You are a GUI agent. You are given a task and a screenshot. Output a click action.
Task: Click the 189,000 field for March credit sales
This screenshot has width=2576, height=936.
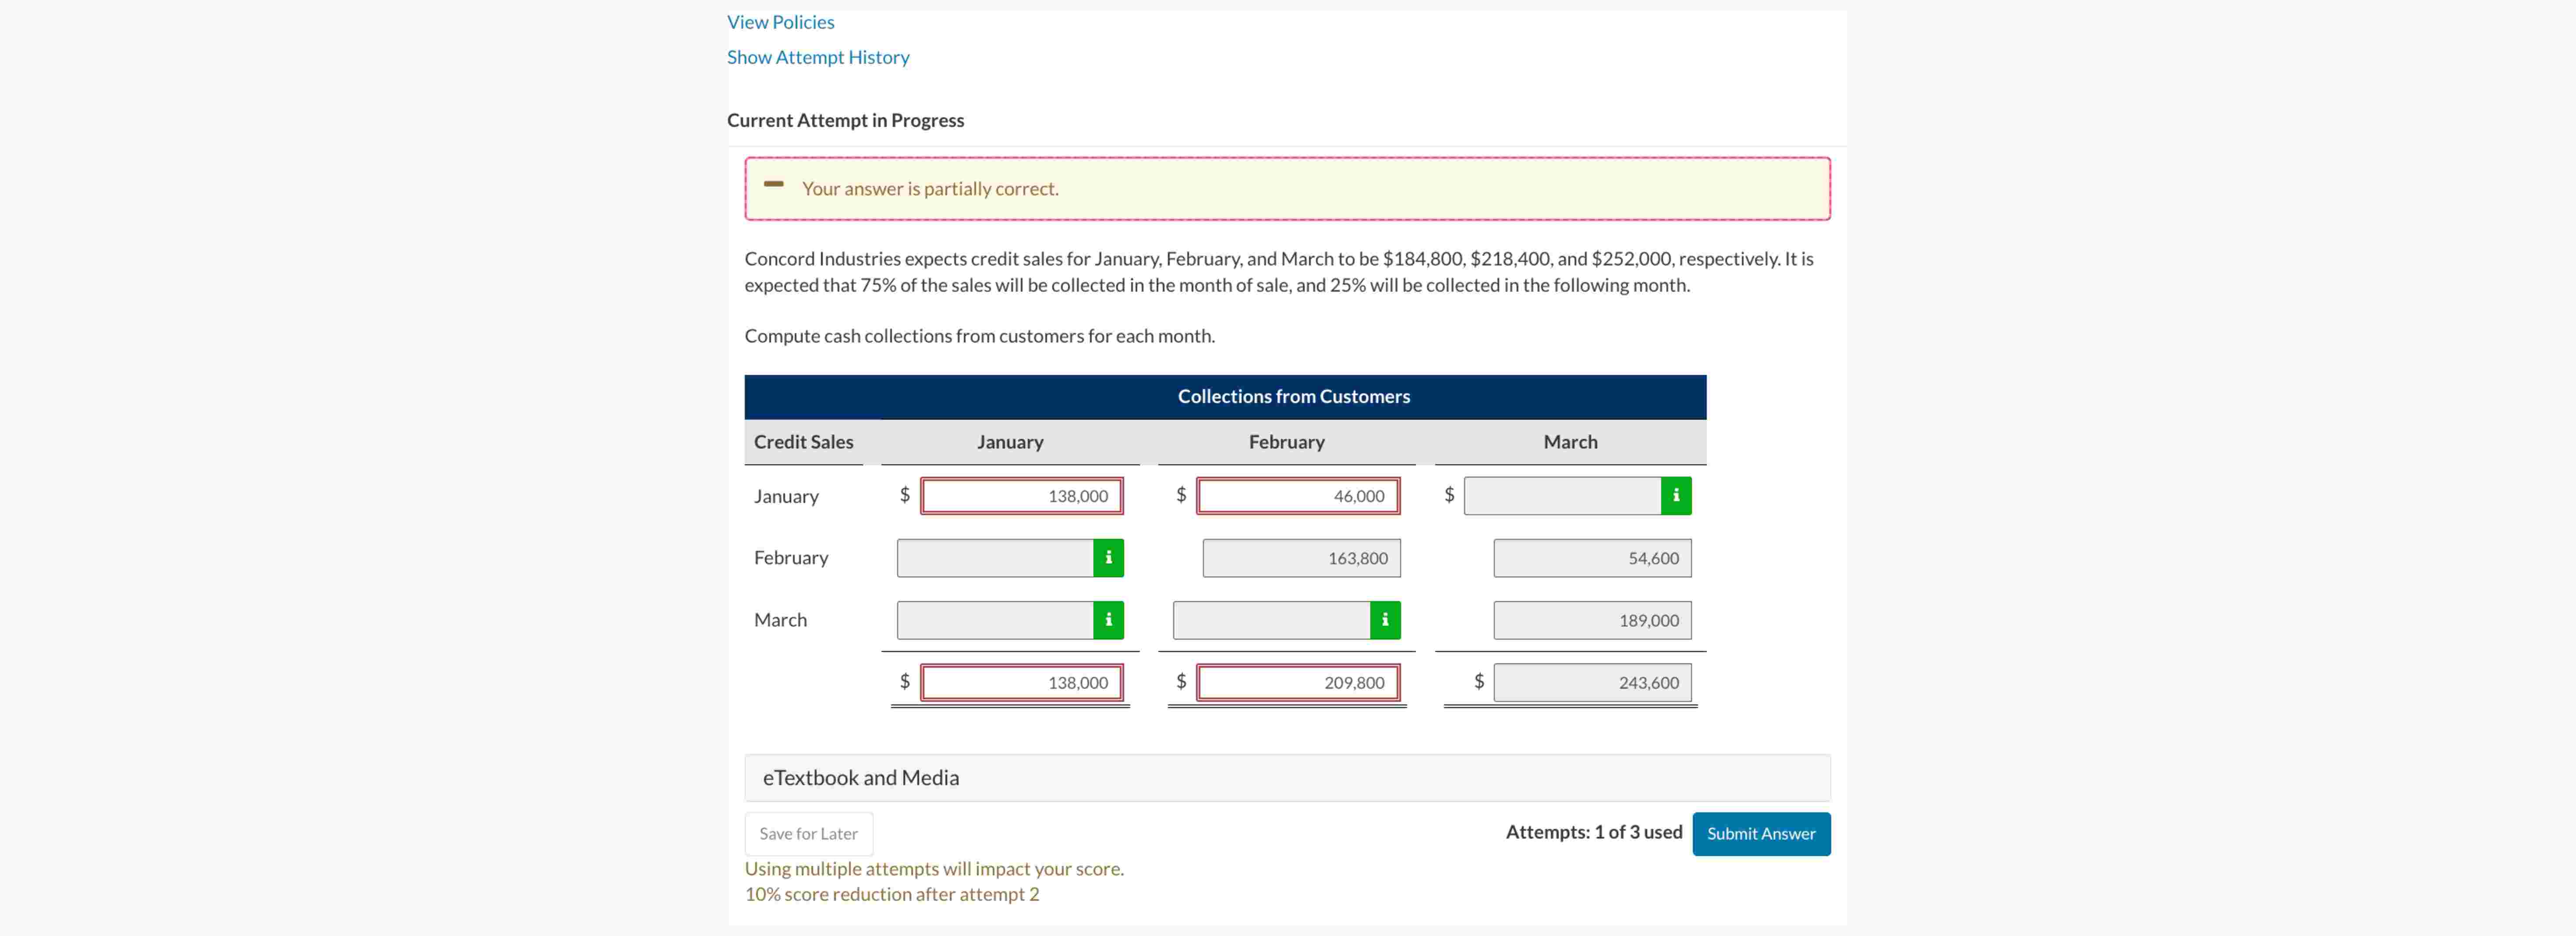(x=1592, y=620)
